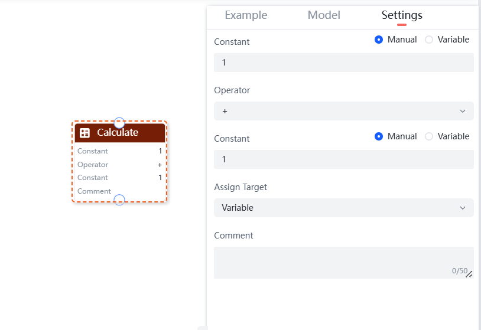Expand the Assign Target dropdown
Screen dimensions: 481x330
[x=343, y=208]
